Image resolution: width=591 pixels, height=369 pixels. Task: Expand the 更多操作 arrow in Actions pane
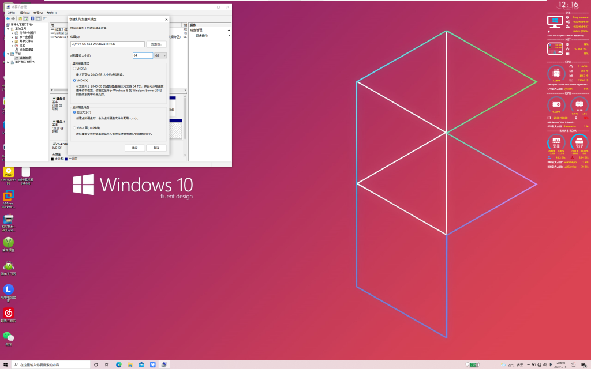(229, 35)
